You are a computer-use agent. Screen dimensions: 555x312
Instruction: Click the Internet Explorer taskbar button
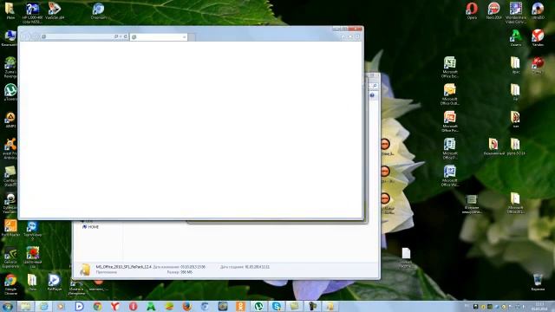point(44,306)
